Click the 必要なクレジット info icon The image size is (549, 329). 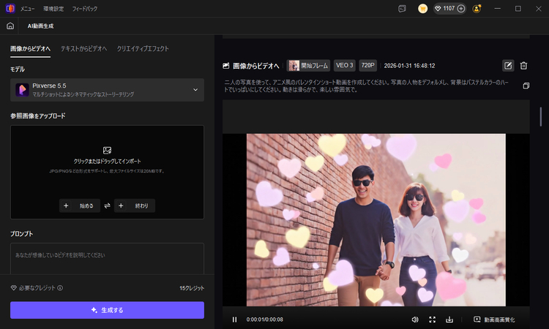[60, 288]
